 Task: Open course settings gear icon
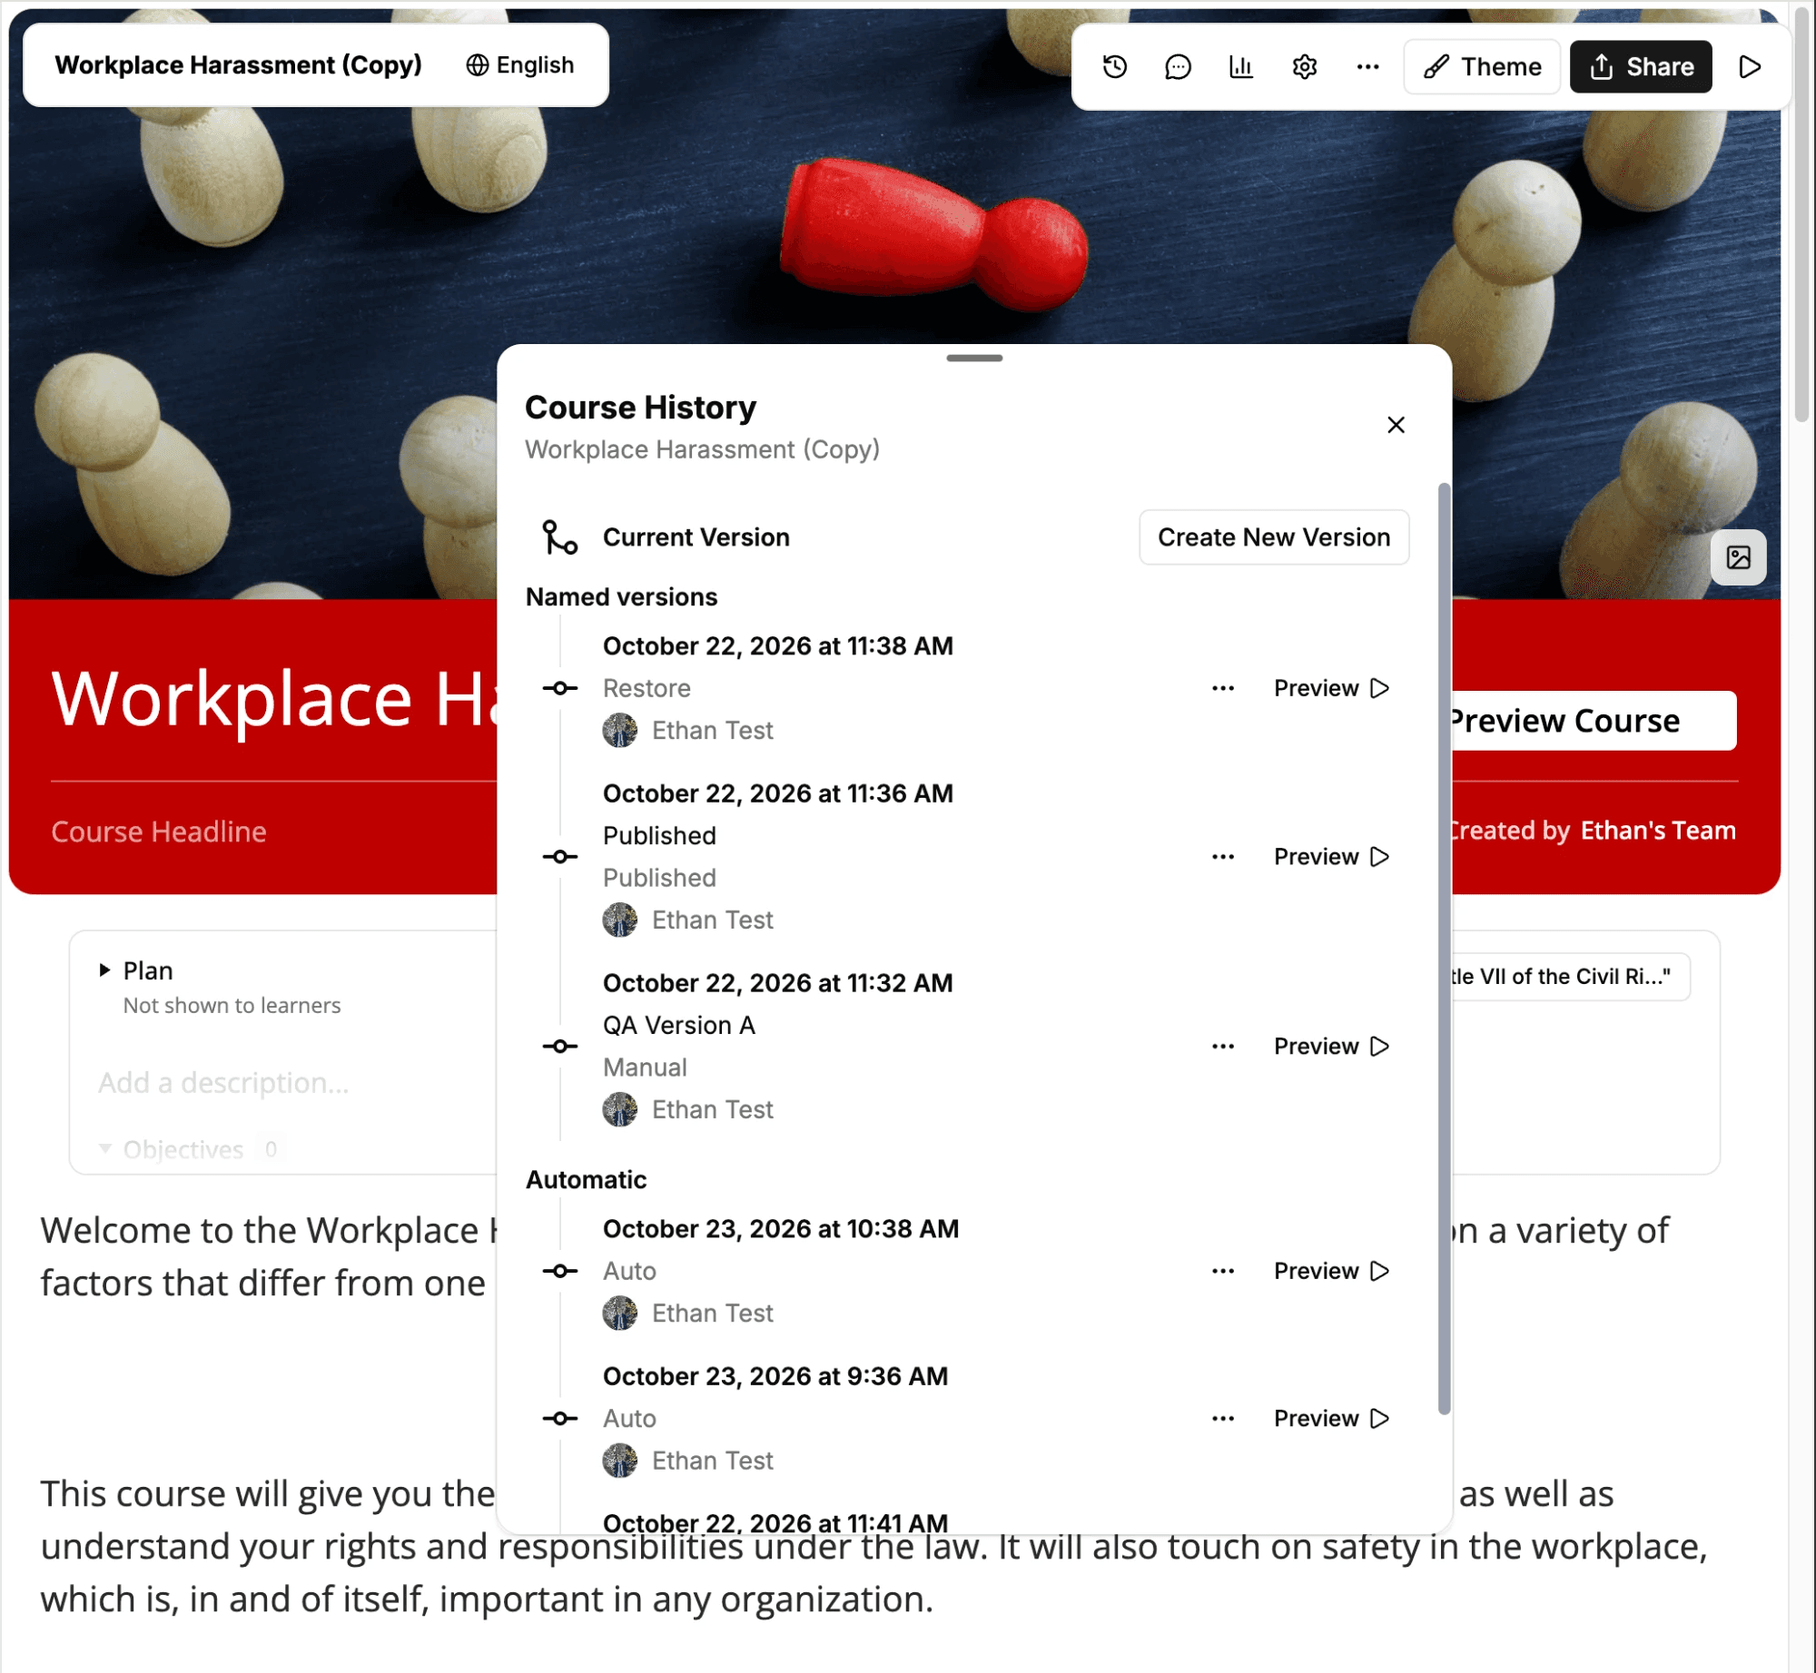[x=1305, y=66]
